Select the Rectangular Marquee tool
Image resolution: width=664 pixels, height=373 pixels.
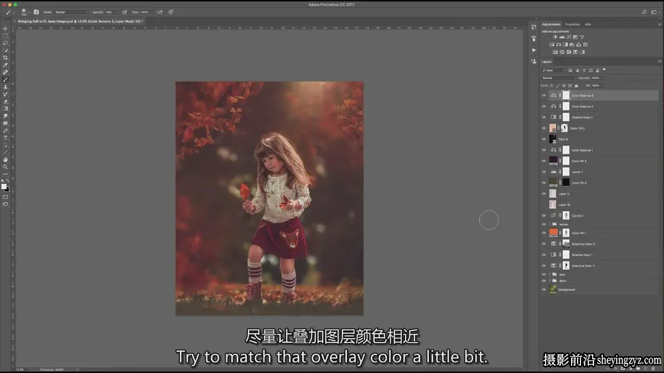[x=6, y=36]
